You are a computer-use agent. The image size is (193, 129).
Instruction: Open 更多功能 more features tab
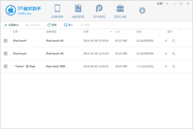coord(120,11)
